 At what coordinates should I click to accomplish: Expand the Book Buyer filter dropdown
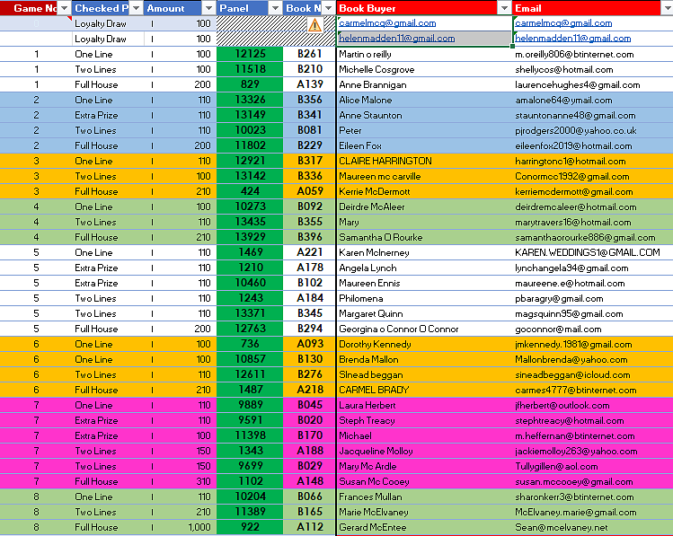(504, 8)
